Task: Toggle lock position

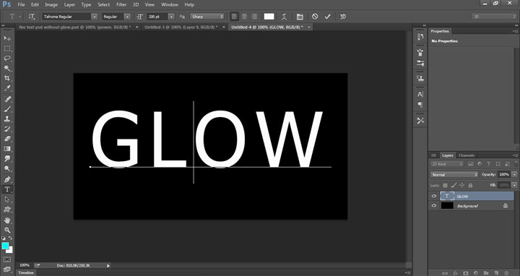Action: click(x=462, y=186)
